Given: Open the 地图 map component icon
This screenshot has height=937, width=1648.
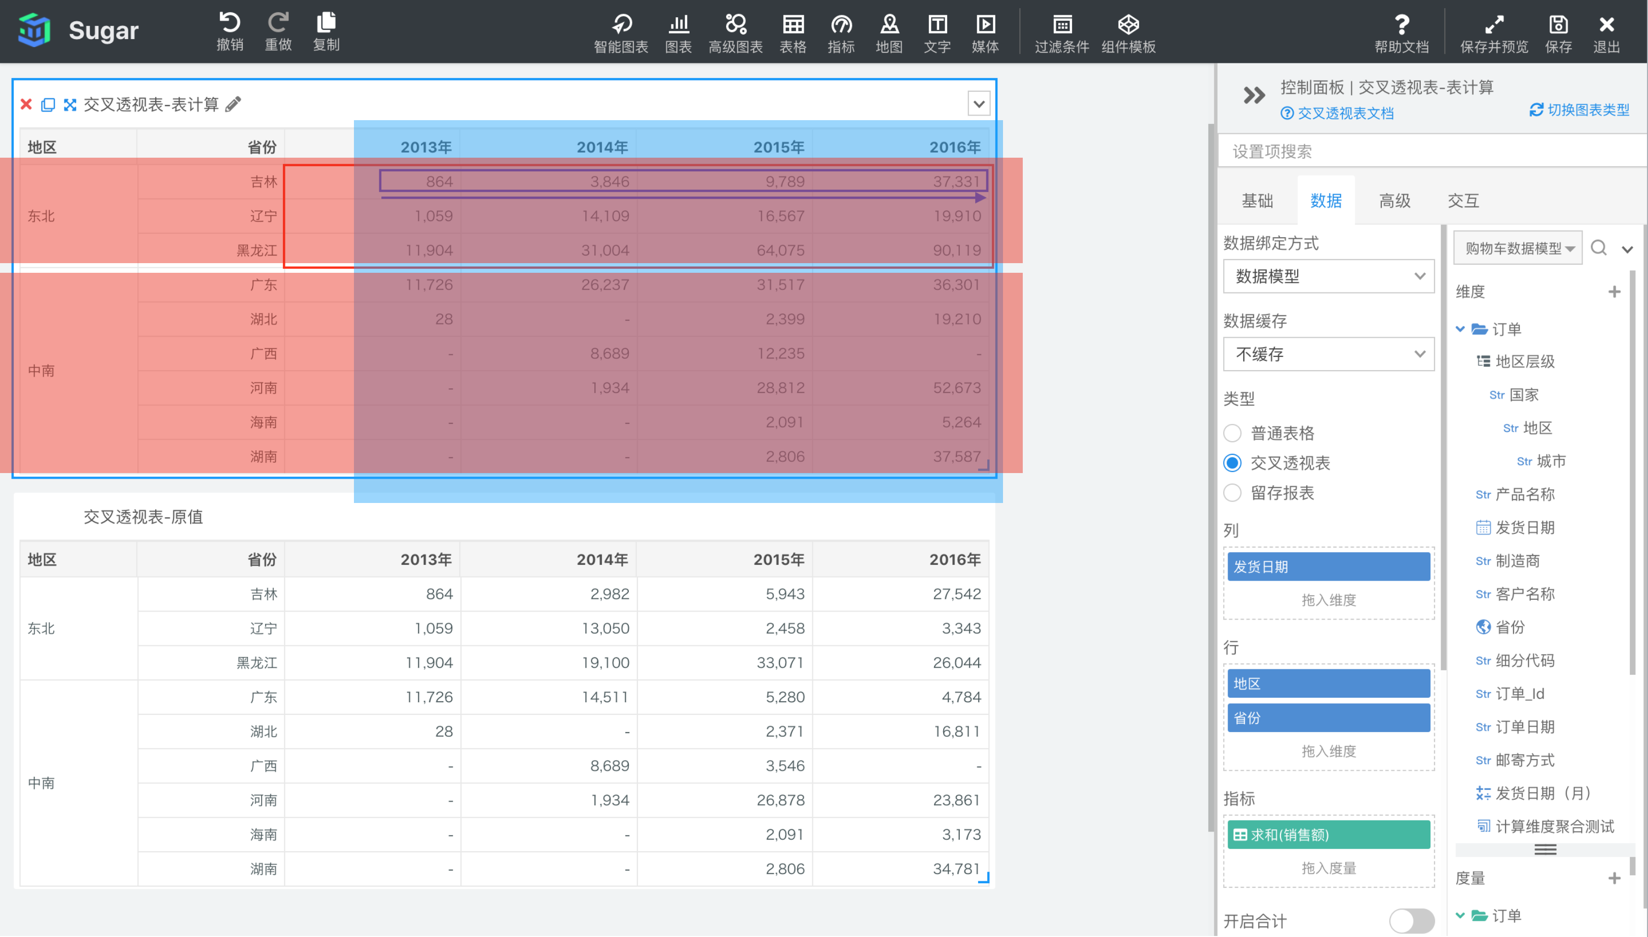Looking at the screenshot, I should pos(889,33).
